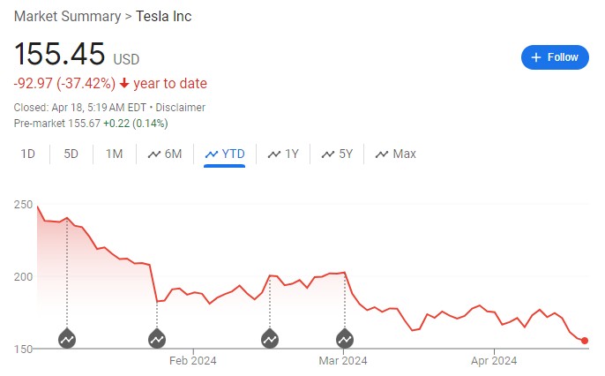Click the key event marker at Mar 2024

pyautogui.click(x=345, y=338)
